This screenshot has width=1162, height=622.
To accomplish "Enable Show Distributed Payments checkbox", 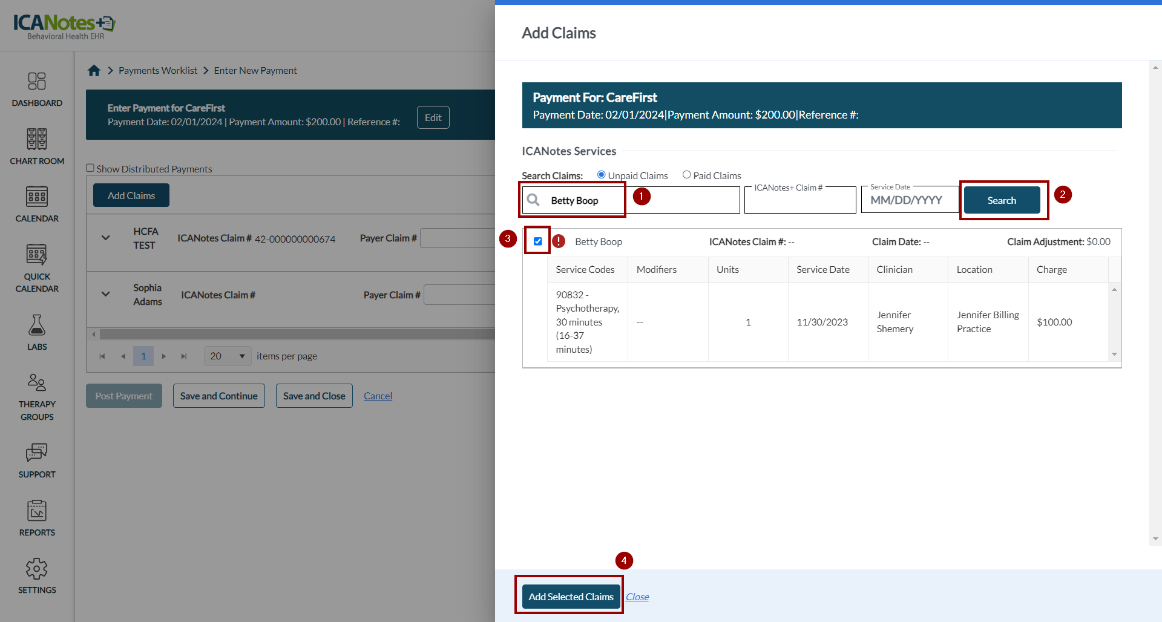I will coord(90,168).
